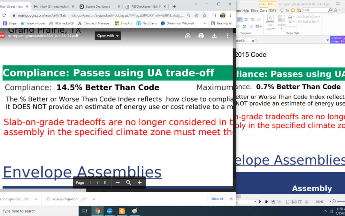This screenshot has width=345, height=216.
Task: Enable continuous page layout view
Action: coord(294,202)
